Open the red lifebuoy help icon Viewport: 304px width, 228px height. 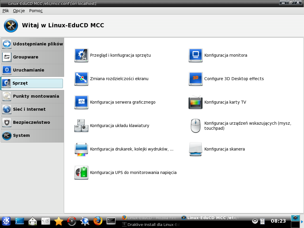click(72, 221)
